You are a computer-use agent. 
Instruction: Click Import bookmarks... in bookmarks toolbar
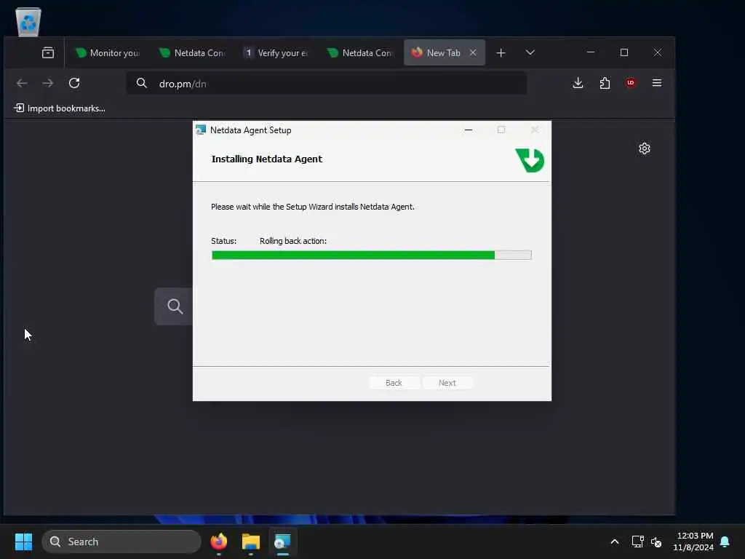(x=60, y=108)
